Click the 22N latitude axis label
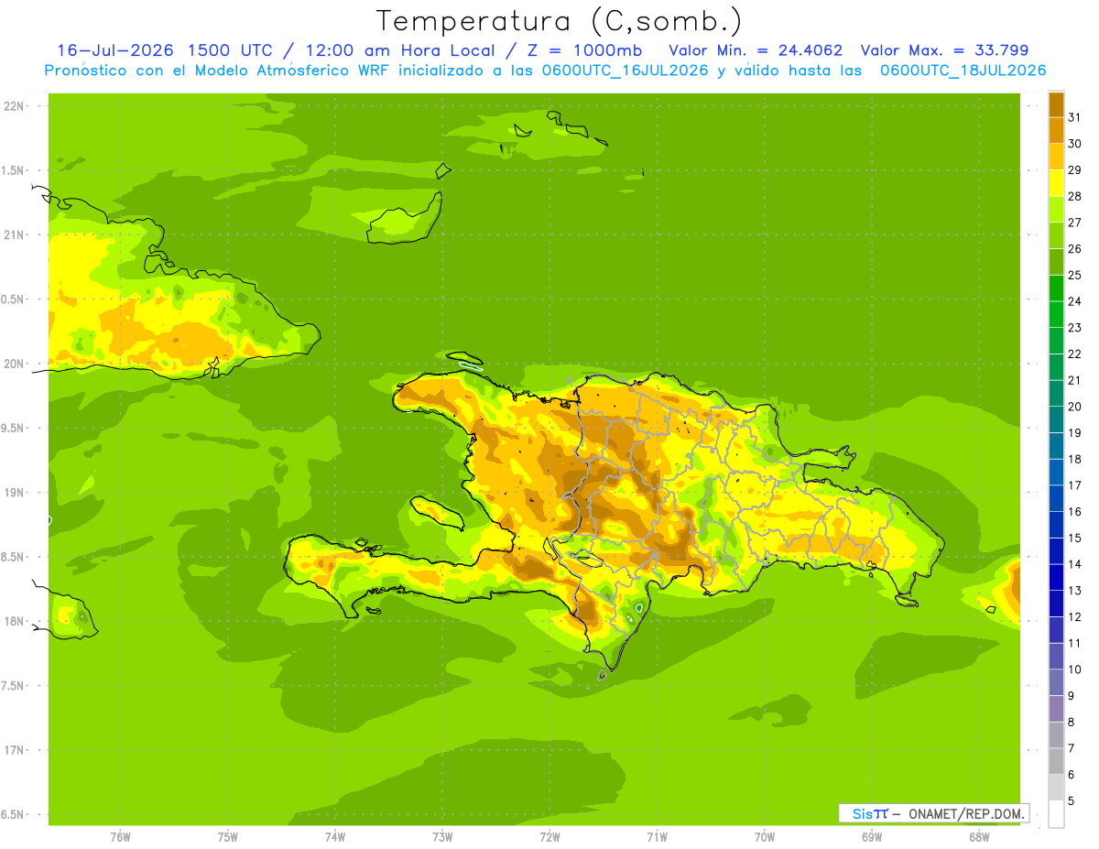This screenshot has width=1099, height=849. pyautogui.click(x=15, y=105)
